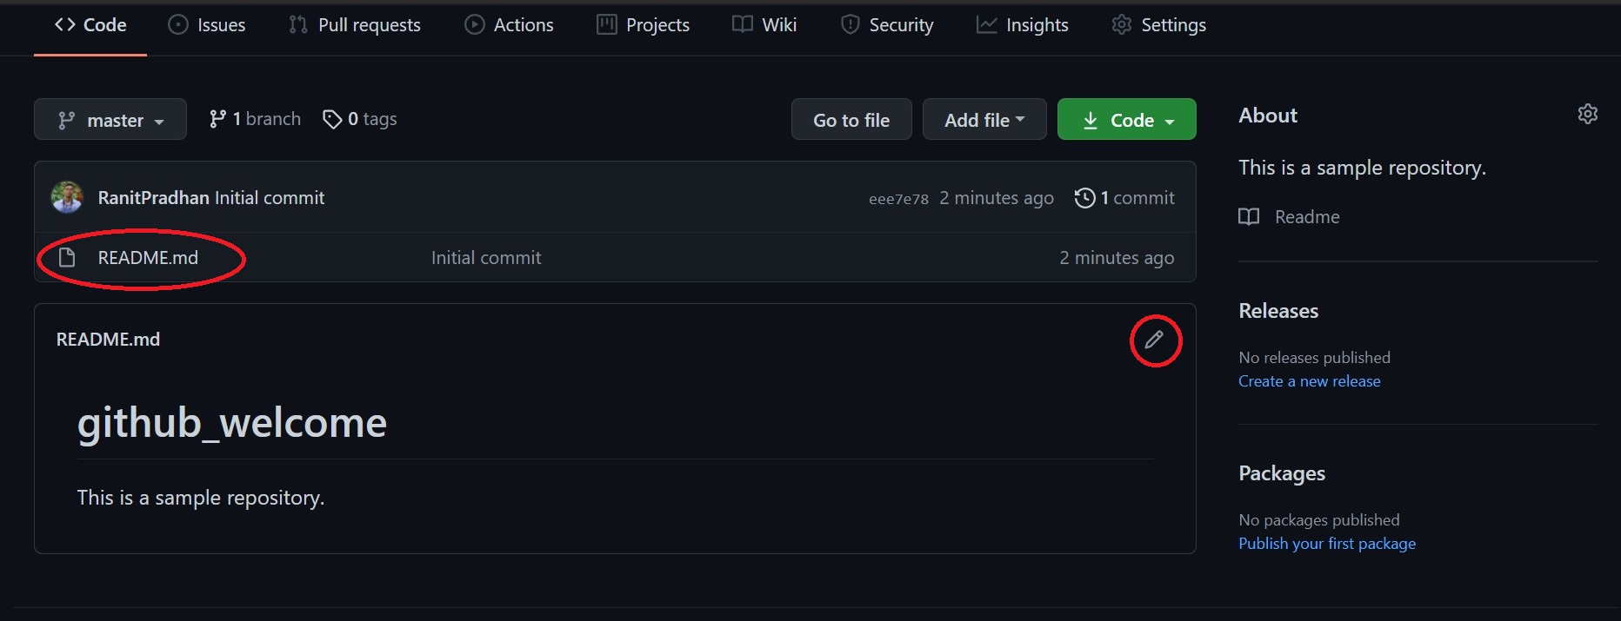The image size is (1621, 621).
Task: Open RanitPradhan profile link
Action: coord(153,198)
